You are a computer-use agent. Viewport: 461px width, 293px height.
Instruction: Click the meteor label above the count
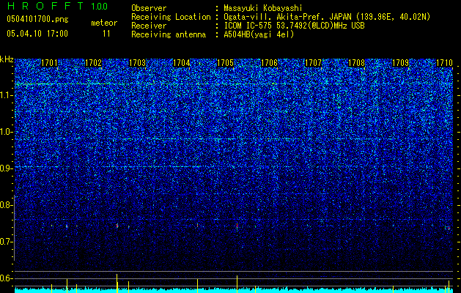(x=104, y=23)
